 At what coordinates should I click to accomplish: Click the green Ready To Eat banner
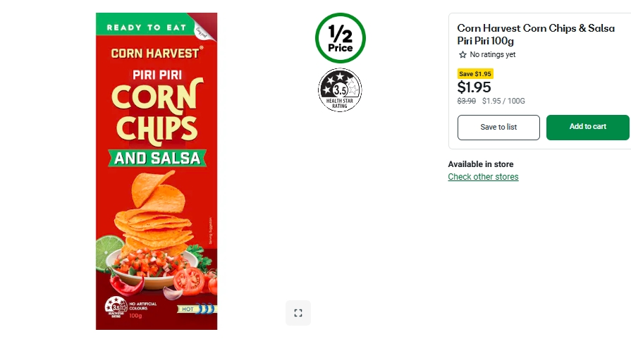pyautogui.click(x=147, y=27)
